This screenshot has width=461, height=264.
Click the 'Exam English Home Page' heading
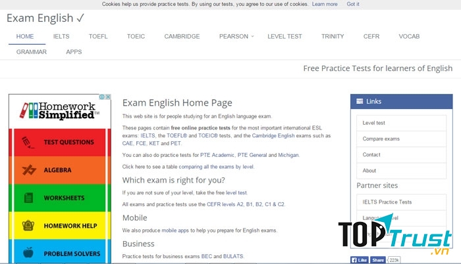(177, 102)
